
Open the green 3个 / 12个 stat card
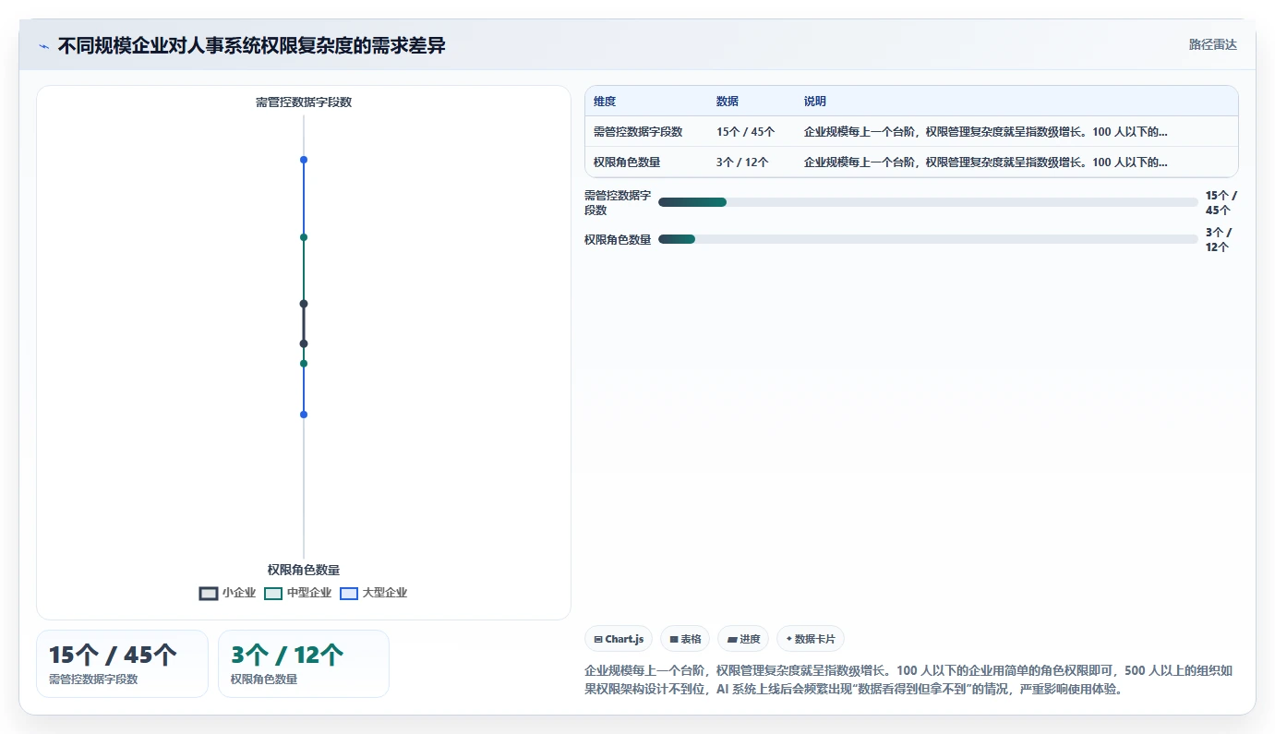(x=304, y=664)
